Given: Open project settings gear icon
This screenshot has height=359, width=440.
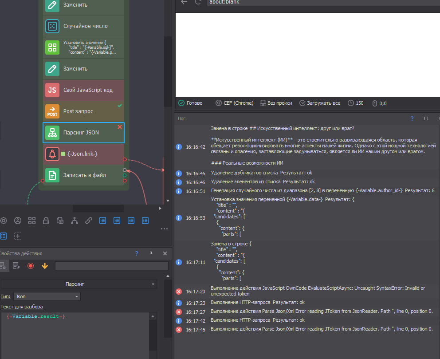Looking at the screenshot, I should [4, 221].
